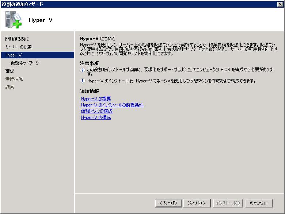
Task: Click info icon beside Hyper-V マネージャ note
Action: [83, 81]
